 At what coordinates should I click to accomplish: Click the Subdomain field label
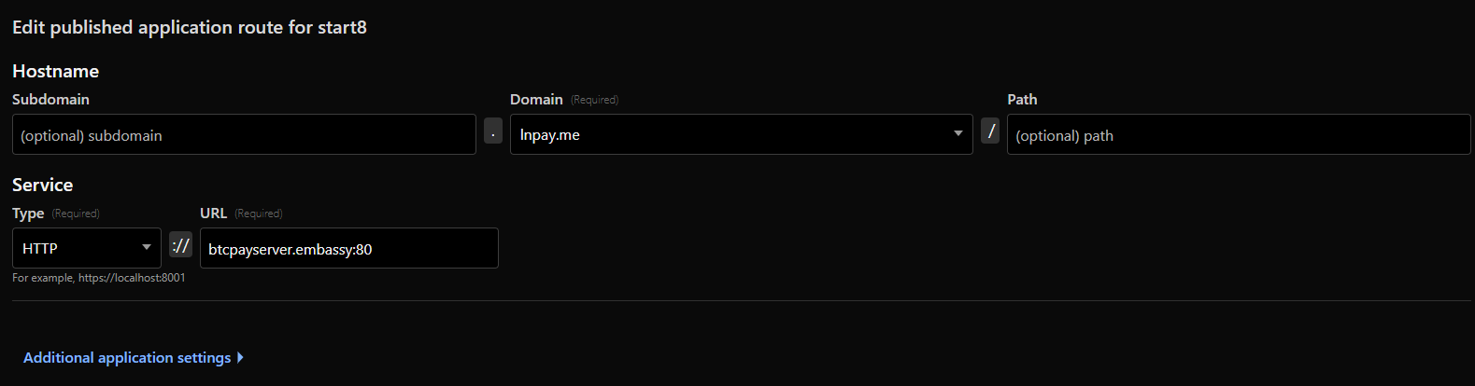50,100
